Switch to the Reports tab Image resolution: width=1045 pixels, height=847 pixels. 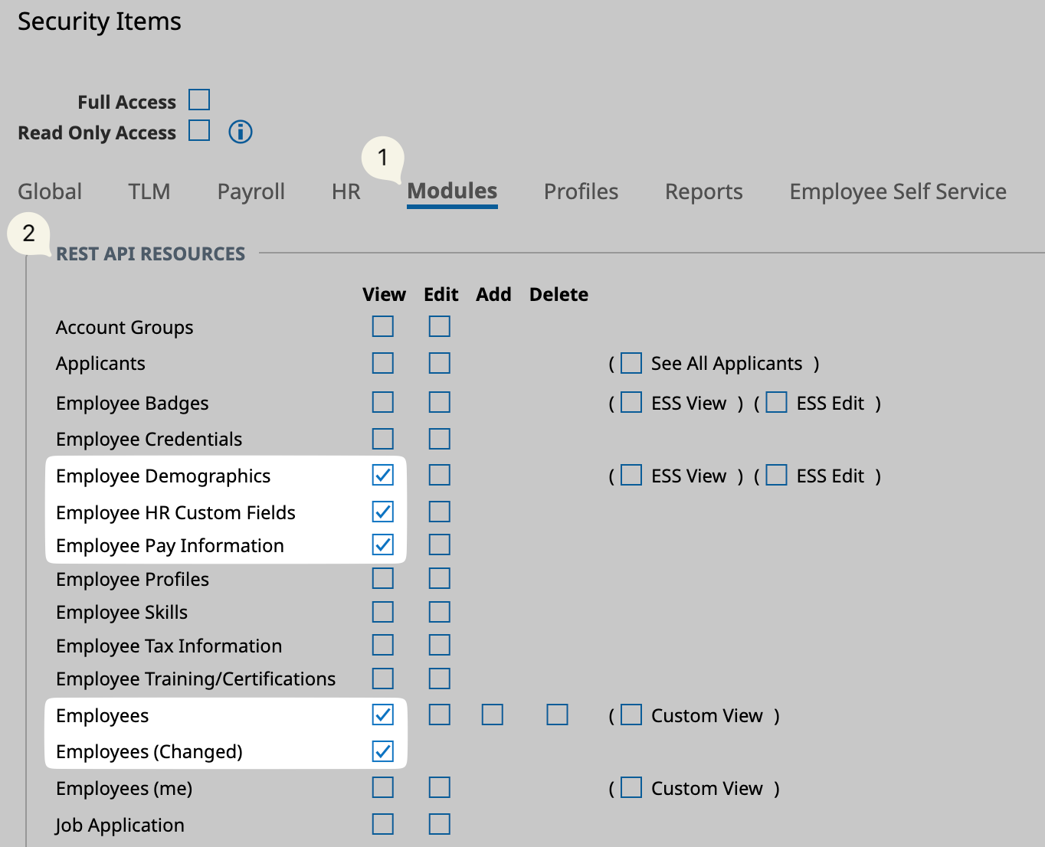click(x=703, y=191)
